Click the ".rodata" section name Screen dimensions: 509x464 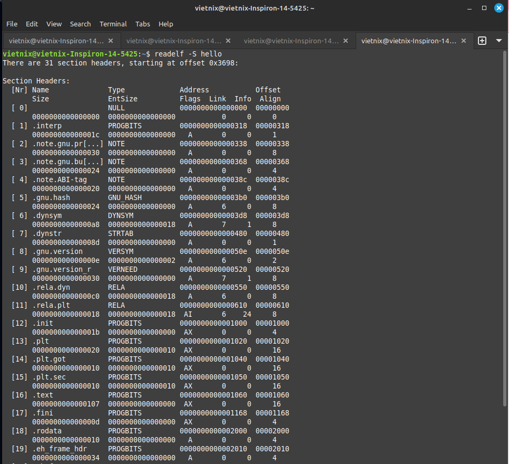47,431
